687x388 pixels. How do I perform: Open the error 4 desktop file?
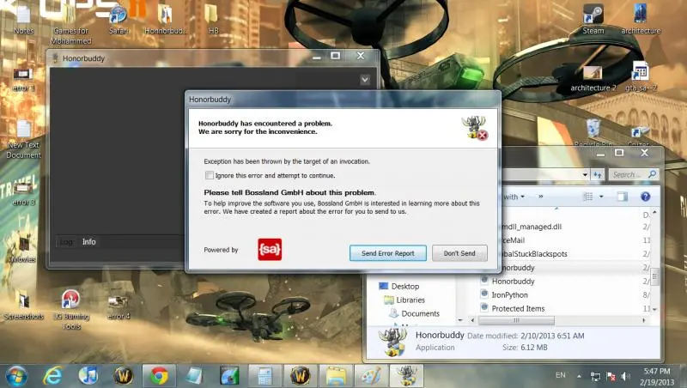(119, 306)
